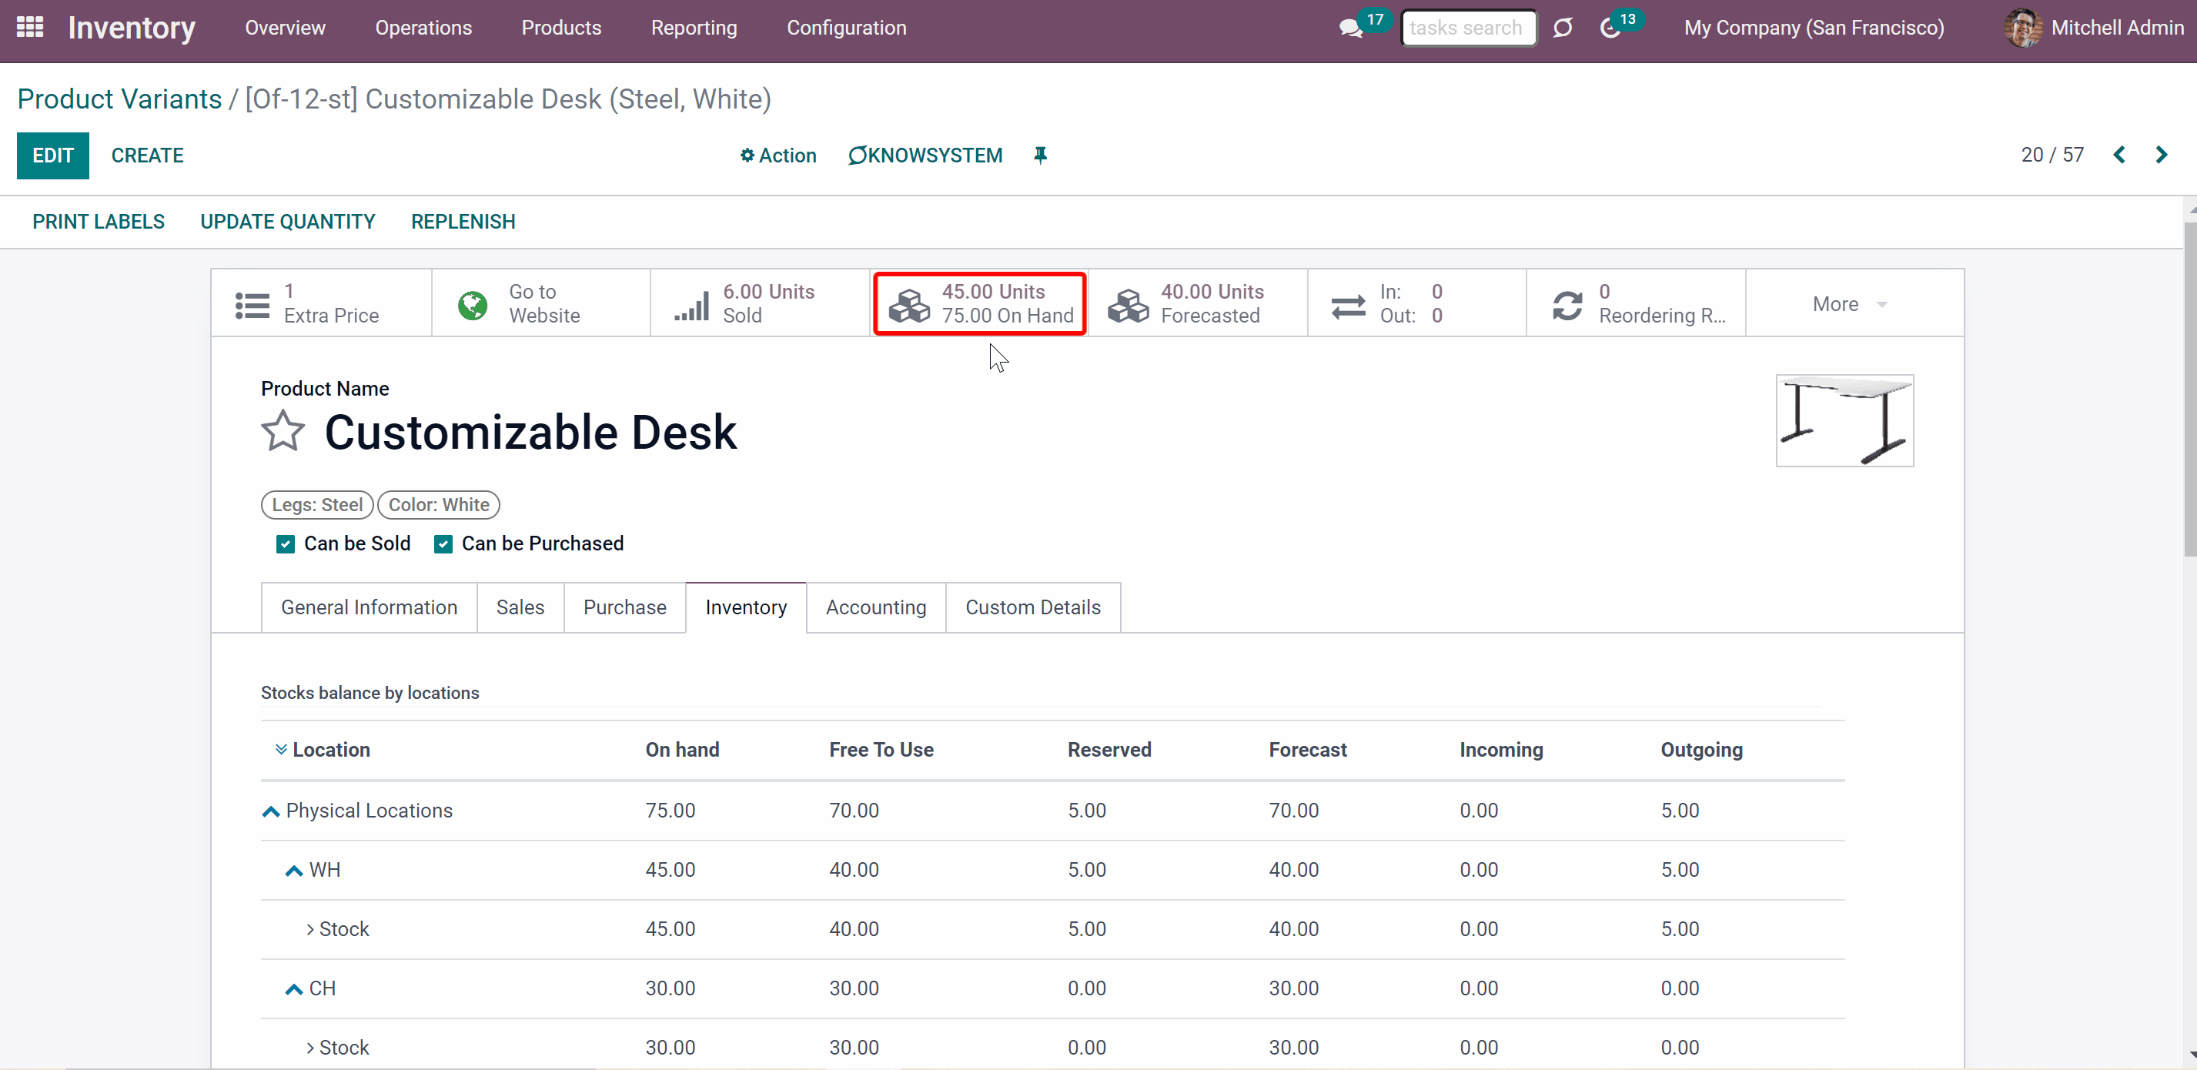The image size is (2197, 1070).
Task: Collapse the WH location row
Action: 293,871
